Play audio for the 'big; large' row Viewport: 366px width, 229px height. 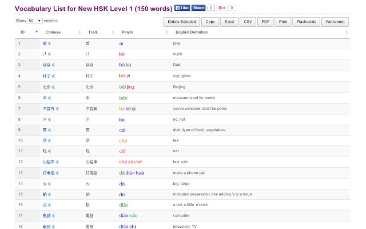[49, 184]
